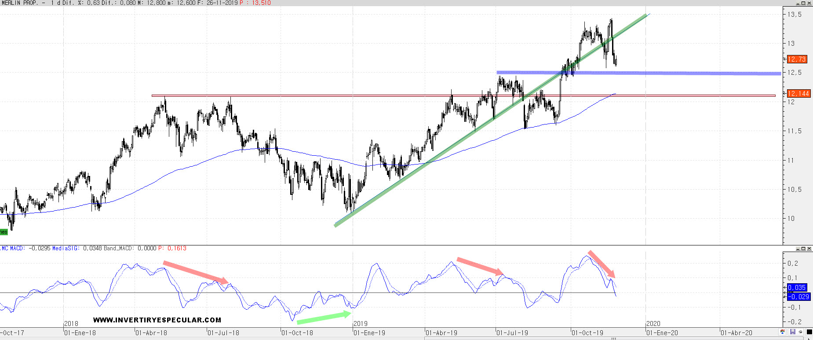Click the orange 12,144 moving average label
This screenshot has width=813, height=340.
(798, 94)
